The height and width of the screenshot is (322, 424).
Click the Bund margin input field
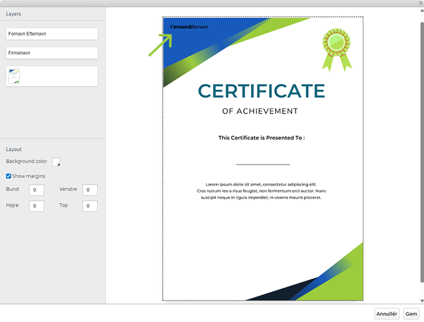click(37, 190)
